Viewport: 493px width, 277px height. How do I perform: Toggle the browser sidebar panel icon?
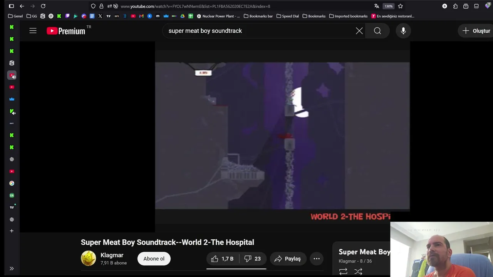pyautogui.click(x=11, y=6)
